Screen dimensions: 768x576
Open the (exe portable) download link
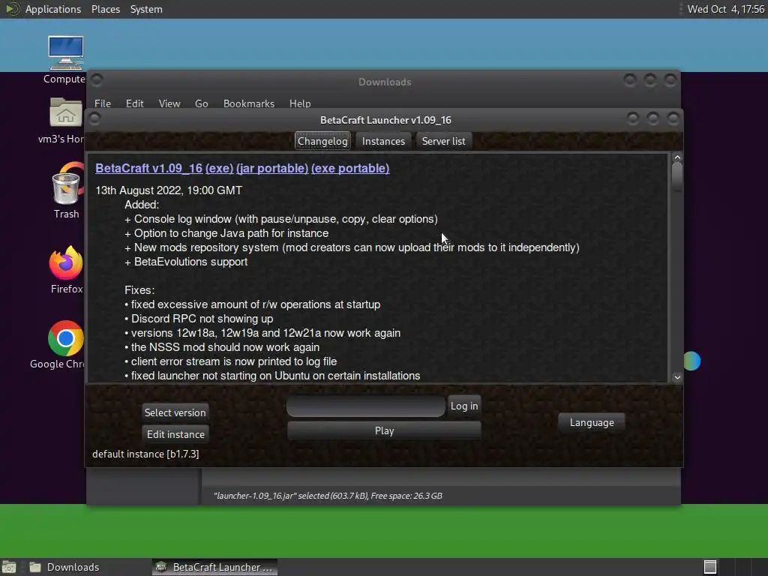tap(350, 168)
